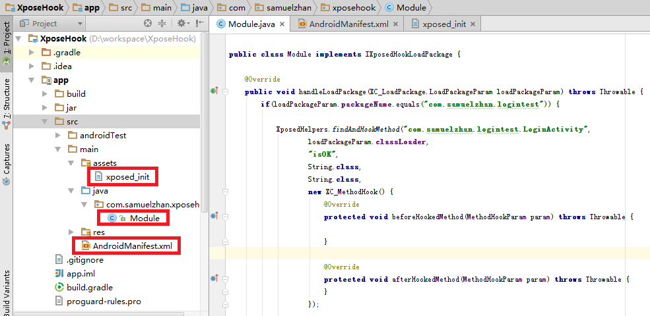Click the scroll from source target icon
Screen dimensions: 650x316
pyautogui.click(x=147, y=24)
